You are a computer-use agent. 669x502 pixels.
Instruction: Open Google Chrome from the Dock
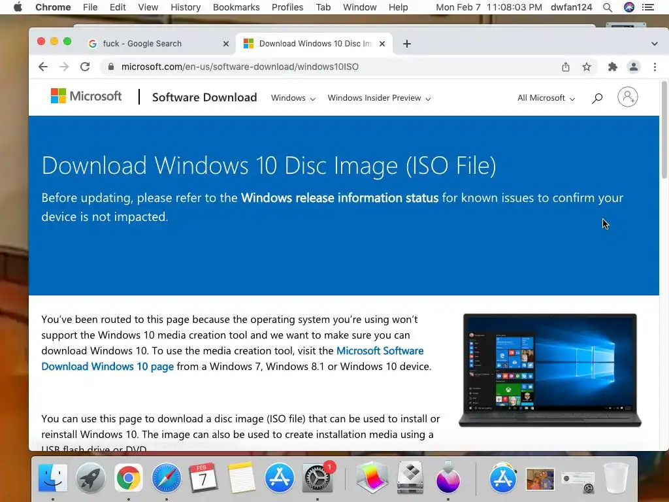pos(129,478)
